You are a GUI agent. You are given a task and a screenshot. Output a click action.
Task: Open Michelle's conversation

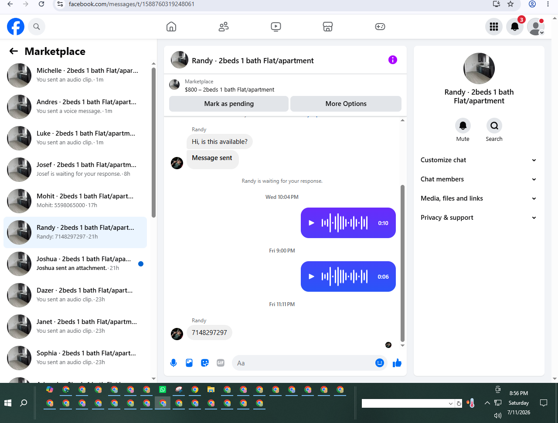click(x=75, y=75)
